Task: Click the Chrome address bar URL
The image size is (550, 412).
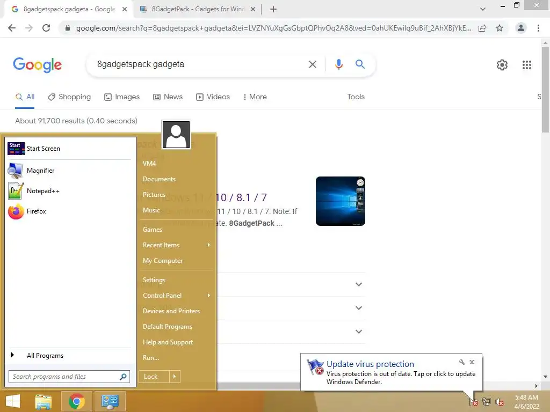Action: [x=273, y=28]
